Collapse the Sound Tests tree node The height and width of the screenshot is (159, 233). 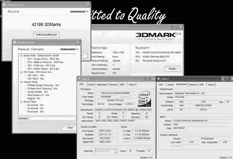pyautogui.click(x=21, y=102)
